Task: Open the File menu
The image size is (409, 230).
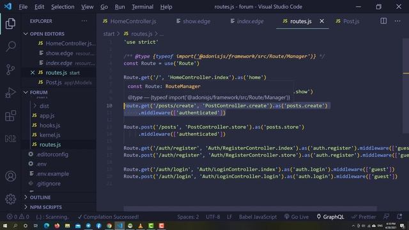Action: (23, 7)
